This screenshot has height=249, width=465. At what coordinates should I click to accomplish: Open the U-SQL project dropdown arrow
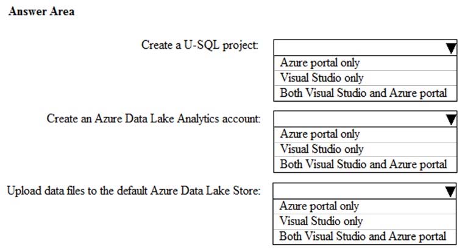tap(451, 48)
